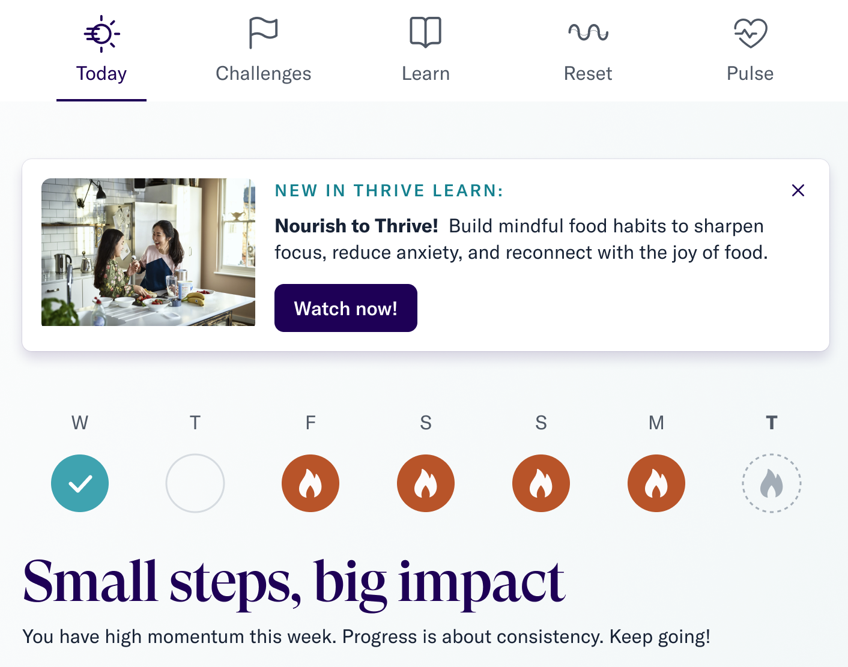Select Monday's flame streak icon

pyautogui.click(x=656, y=483)
